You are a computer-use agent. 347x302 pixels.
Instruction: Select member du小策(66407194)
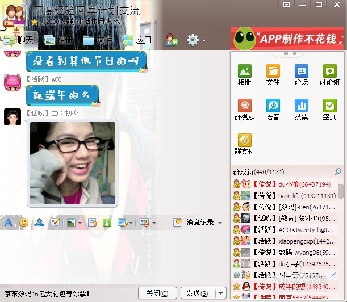pyautogui.click(x=285, y=184)
